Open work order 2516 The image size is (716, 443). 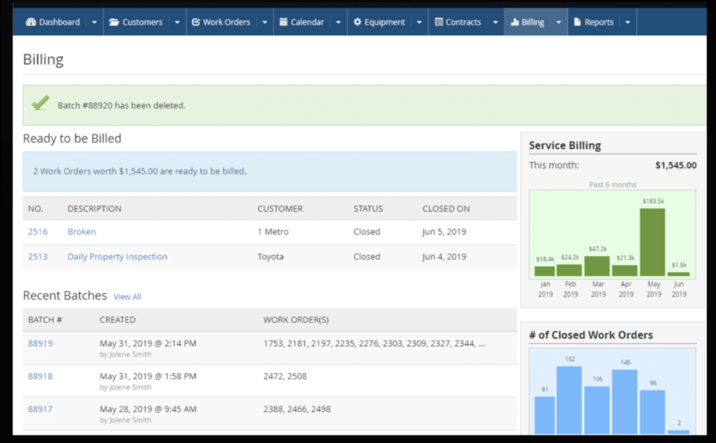(38, 231)
